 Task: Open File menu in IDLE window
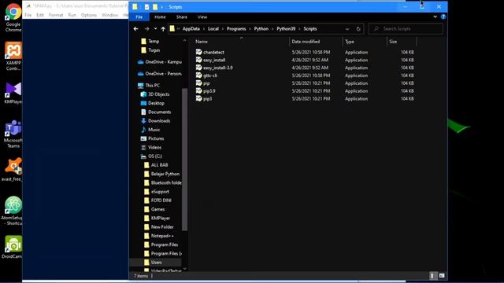point(28,15)
